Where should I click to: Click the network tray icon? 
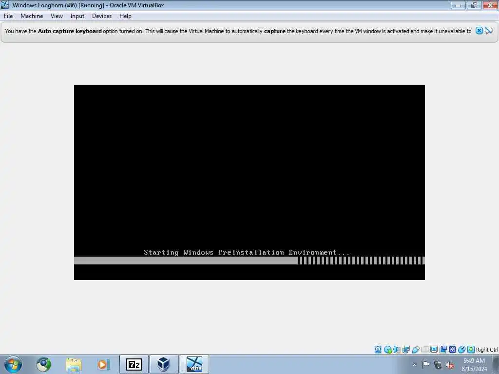click(438, 365)
